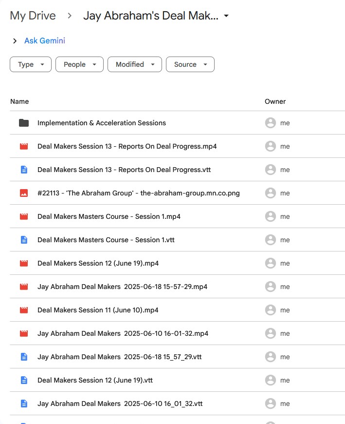Go to My Drive breadcrumb
This screenshot has width=345, height=424.
point(33,16)
